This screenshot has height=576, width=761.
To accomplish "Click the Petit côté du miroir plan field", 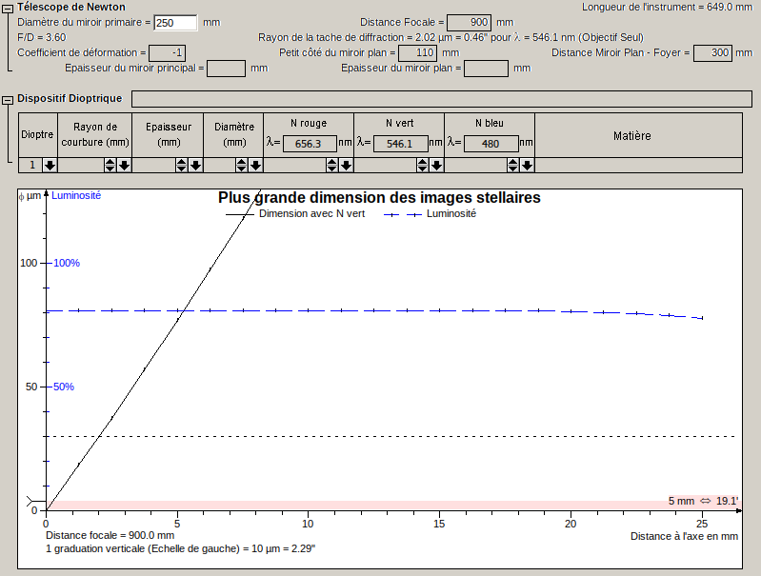I will point(417,53).
